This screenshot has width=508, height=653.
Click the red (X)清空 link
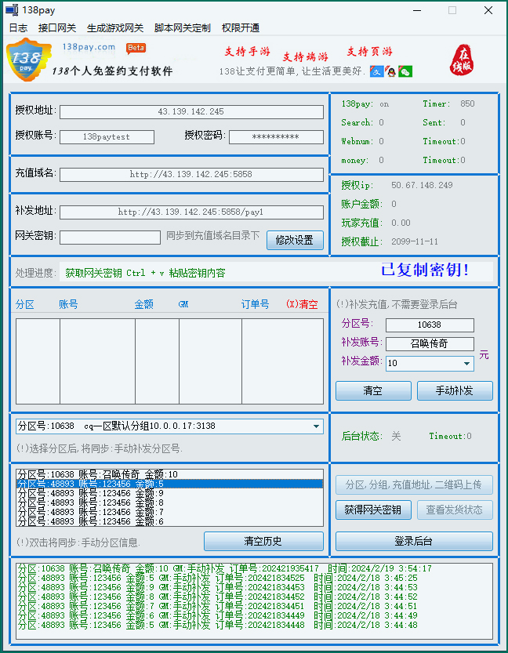pos(302,304)
